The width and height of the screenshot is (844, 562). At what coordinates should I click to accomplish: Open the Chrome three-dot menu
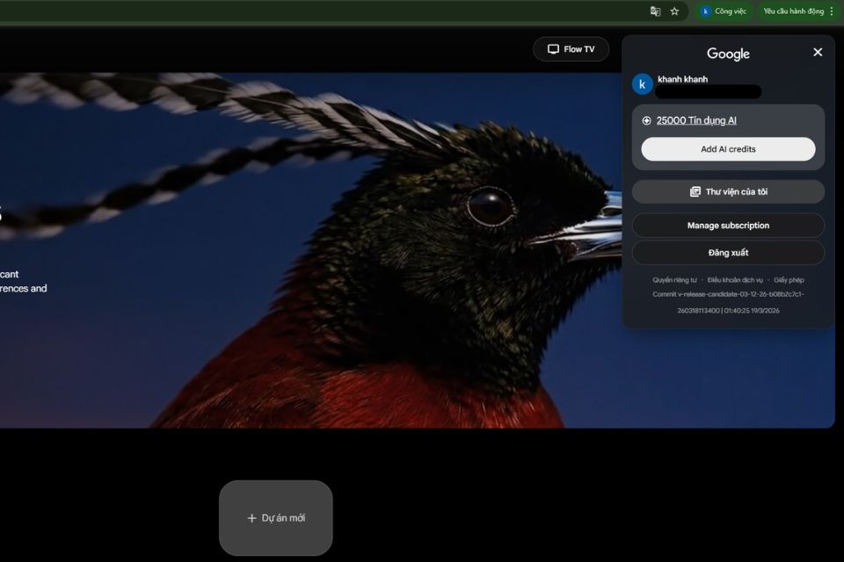pos(832,11)
